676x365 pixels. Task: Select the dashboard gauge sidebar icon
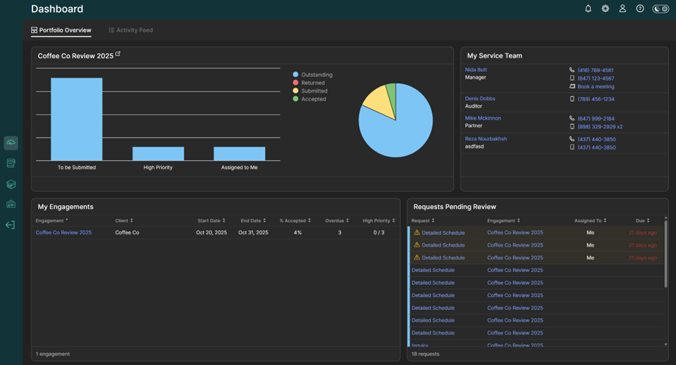(x=11, y=143)
